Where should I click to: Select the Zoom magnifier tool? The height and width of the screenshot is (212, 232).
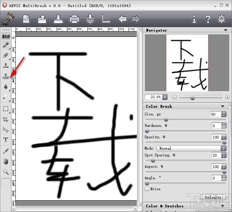click(6, 172)
